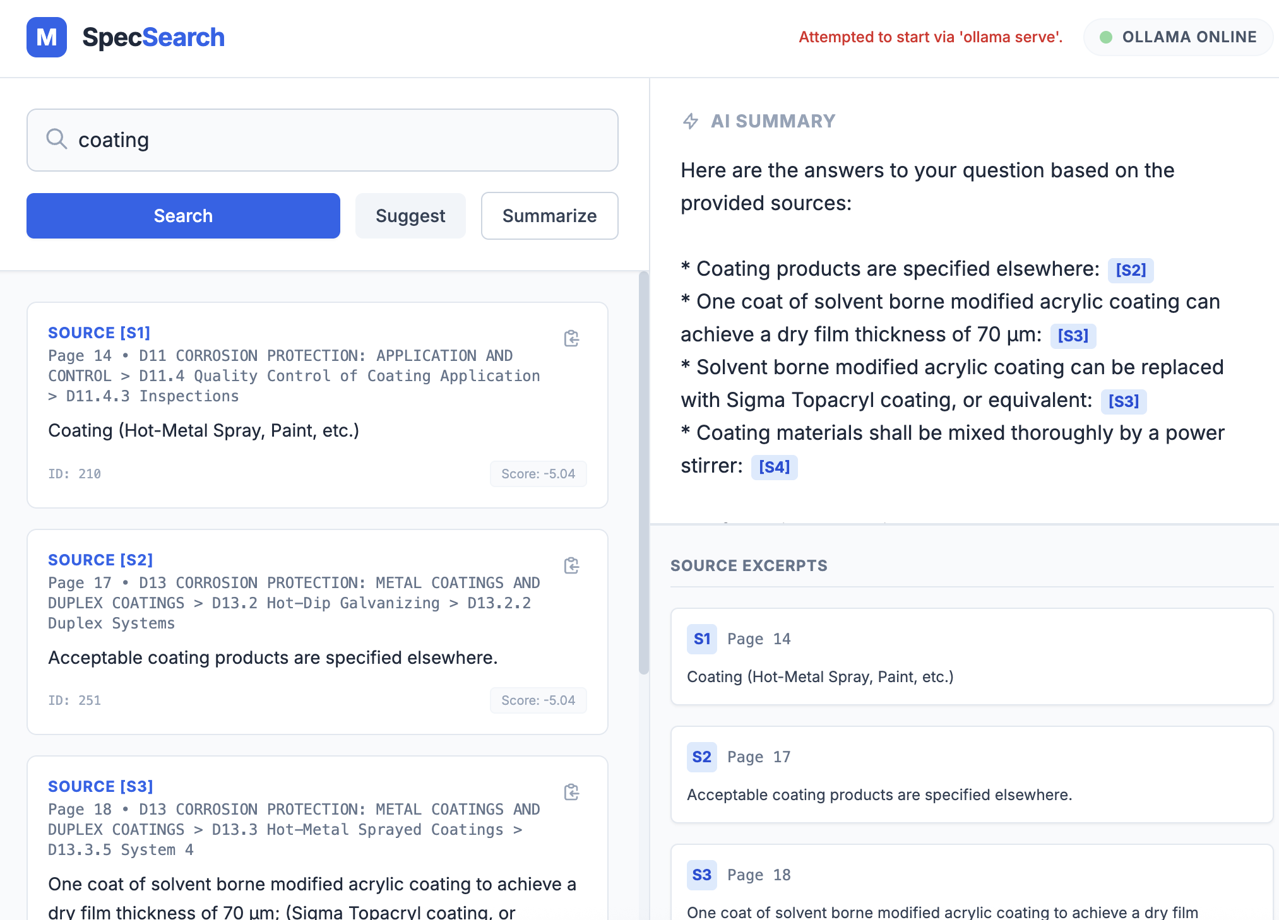Click the green Ollama status dot
The height and width of the screenshot is (920, 1279).
pyautogui.click(x=1105, y=37)
